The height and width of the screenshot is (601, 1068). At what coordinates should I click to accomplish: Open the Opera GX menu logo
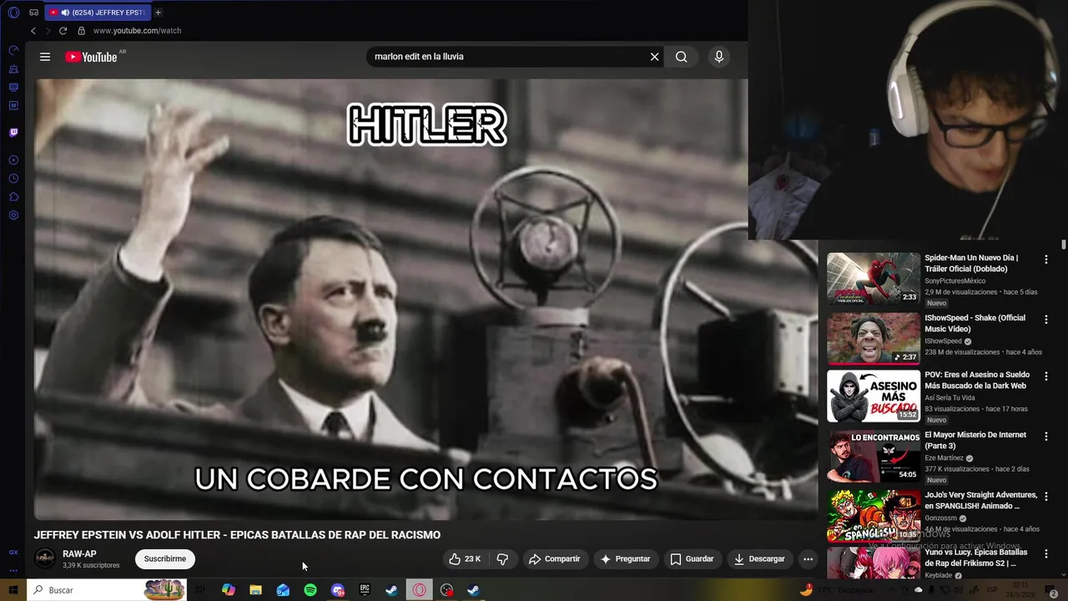coord(13,13)
